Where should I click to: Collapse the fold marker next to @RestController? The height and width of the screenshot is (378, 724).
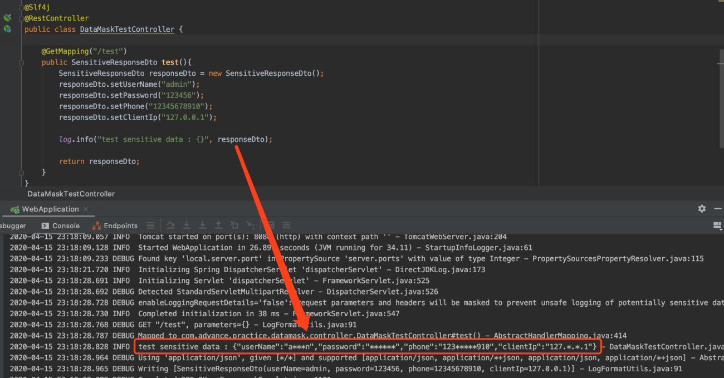click(x=21, y=18)
